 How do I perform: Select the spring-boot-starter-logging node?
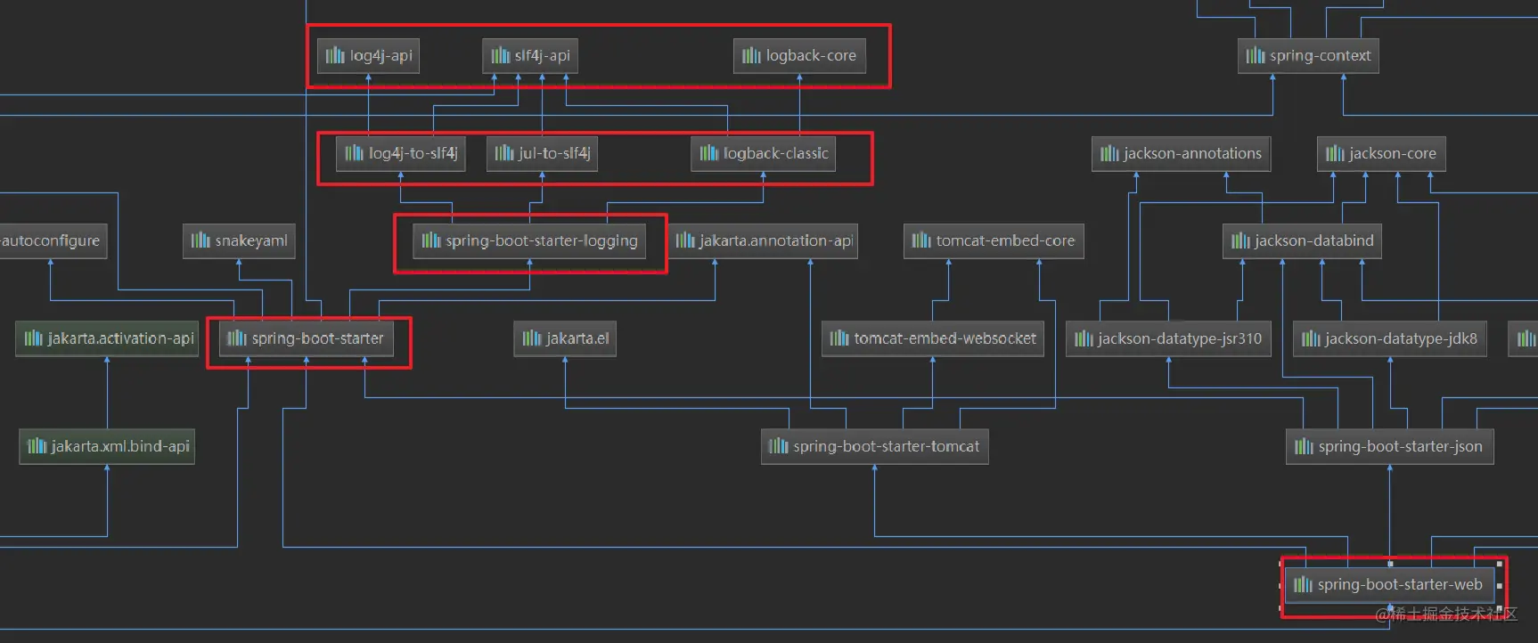pyautogui.click(x=529, y=240)
